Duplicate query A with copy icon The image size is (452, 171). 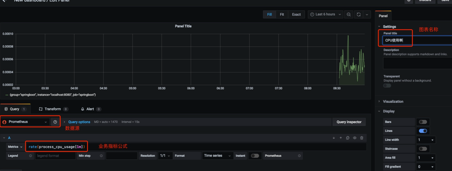coord(348,138)
